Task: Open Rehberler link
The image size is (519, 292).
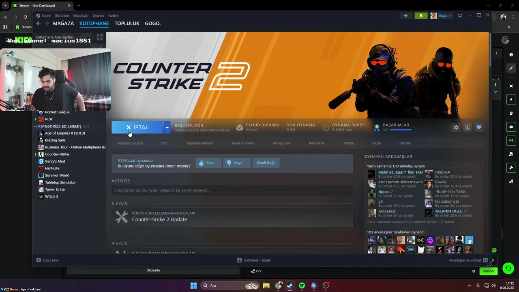Action: click(x=317, y=143)
